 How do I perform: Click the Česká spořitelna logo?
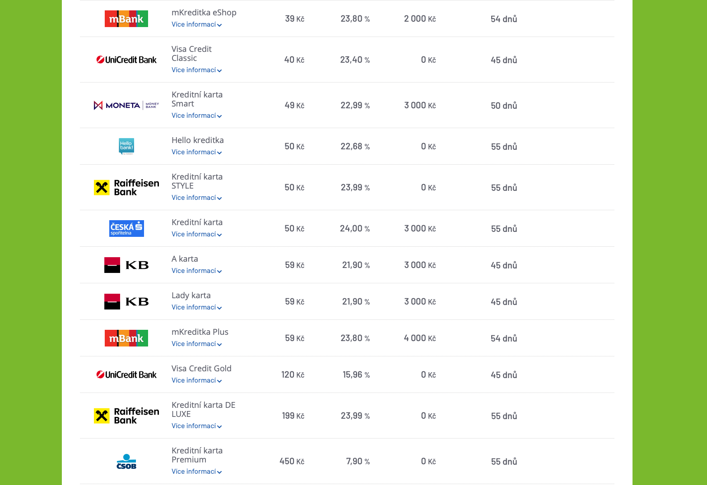coord(126,228)
